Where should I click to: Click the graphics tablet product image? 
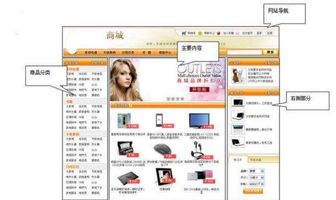click(x=128, y=178)
